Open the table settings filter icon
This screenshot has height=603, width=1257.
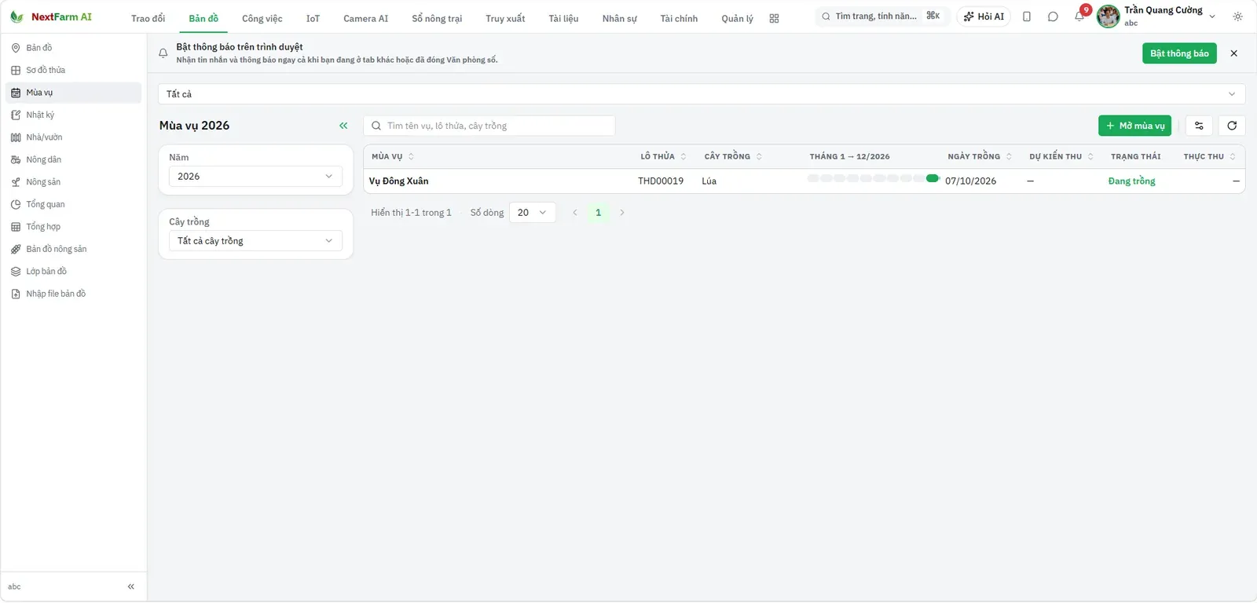coord(1199,126)
